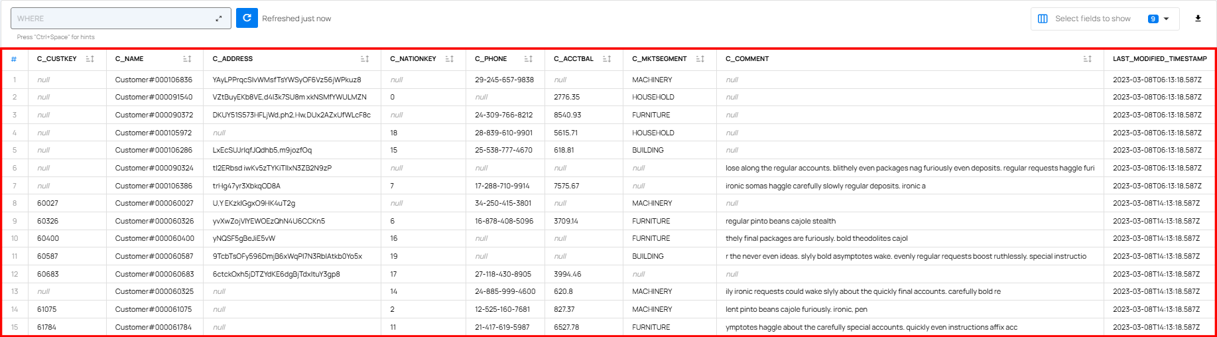Click the LAST_MODIFIED_TIMESTAMP column header
1217x337 pixels.
(x=1159, y=59)
